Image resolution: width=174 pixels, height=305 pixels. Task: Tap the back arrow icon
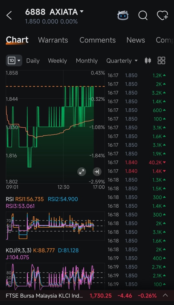tap(9, 15)
